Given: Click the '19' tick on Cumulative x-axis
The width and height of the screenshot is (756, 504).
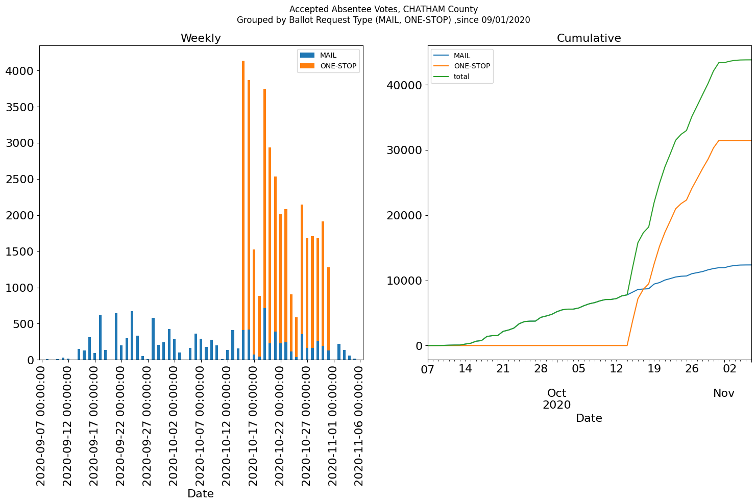Looking at the screenshot, I should click(x=654, y=368).
